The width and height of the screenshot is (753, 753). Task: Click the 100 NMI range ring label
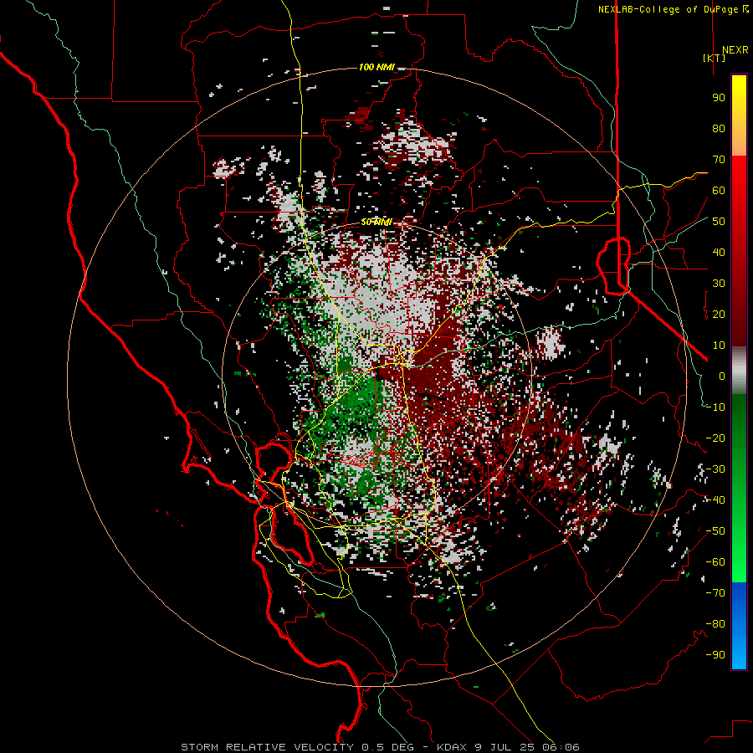tap(376, 67)
